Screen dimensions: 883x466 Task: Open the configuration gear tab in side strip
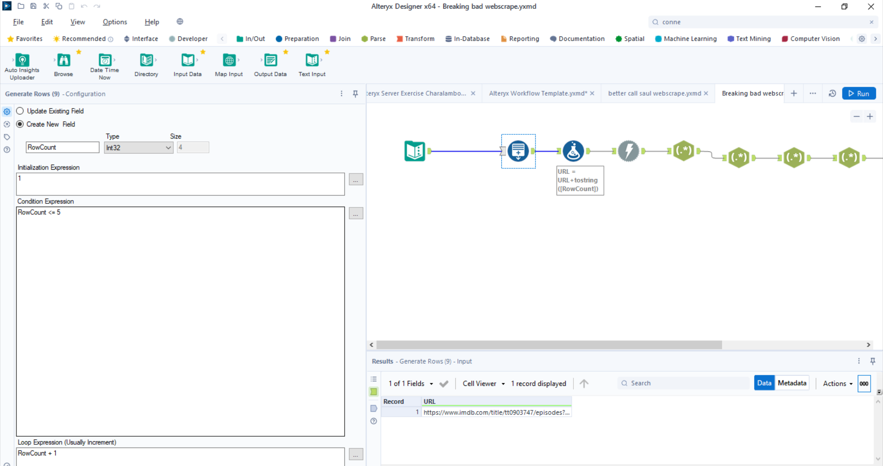tap(7, 111)
